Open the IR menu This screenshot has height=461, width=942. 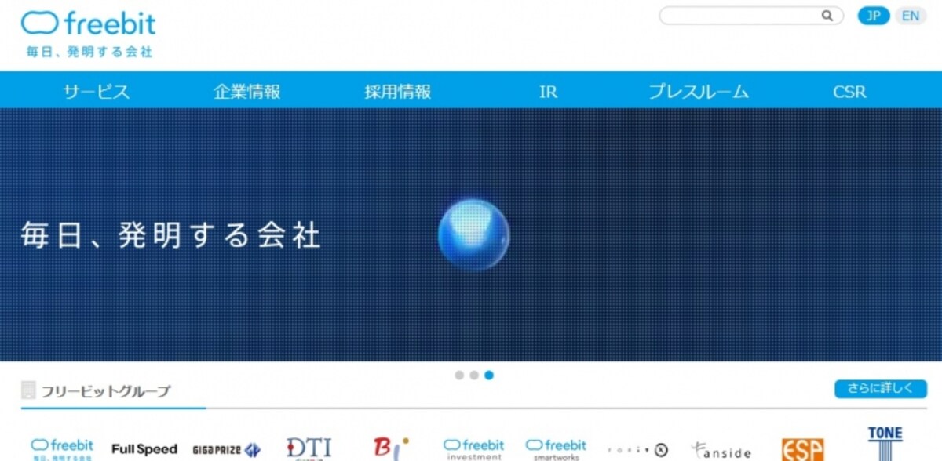[548, 91]
